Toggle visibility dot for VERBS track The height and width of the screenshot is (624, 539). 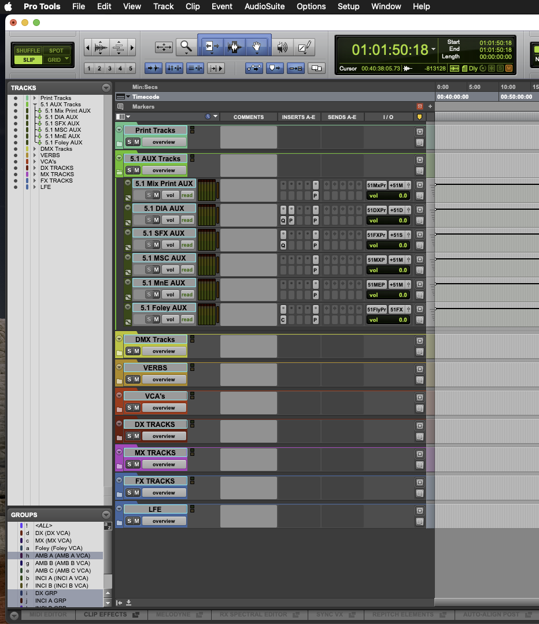16,155
